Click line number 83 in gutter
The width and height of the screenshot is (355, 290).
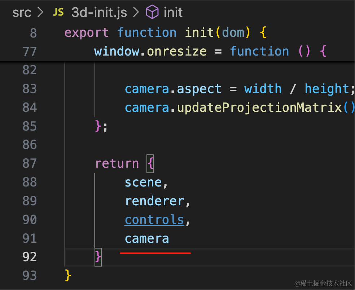click(30, 89)
